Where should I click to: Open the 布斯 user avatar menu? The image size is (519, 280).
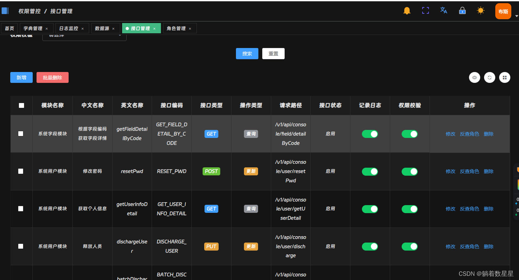point(503,11)
